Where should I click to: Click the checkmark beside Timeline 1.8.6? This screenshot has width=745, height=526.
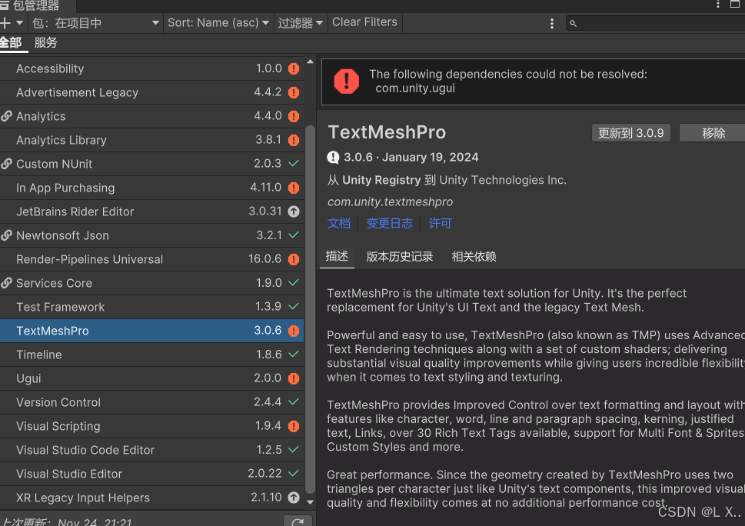294,355
